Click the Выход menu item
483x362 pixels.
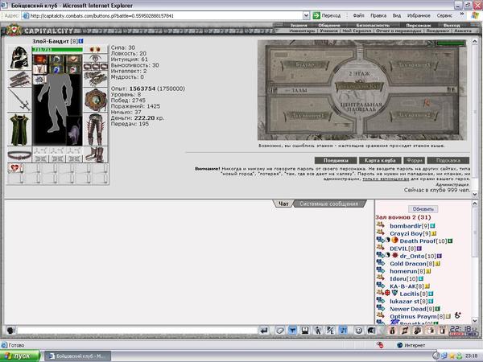pos(452,25)
